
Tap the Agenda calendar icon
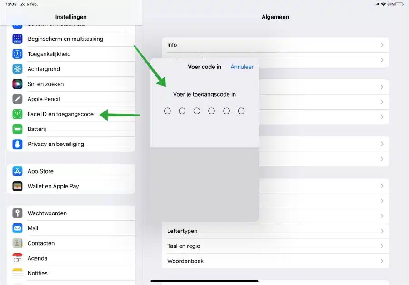point(17,258)
